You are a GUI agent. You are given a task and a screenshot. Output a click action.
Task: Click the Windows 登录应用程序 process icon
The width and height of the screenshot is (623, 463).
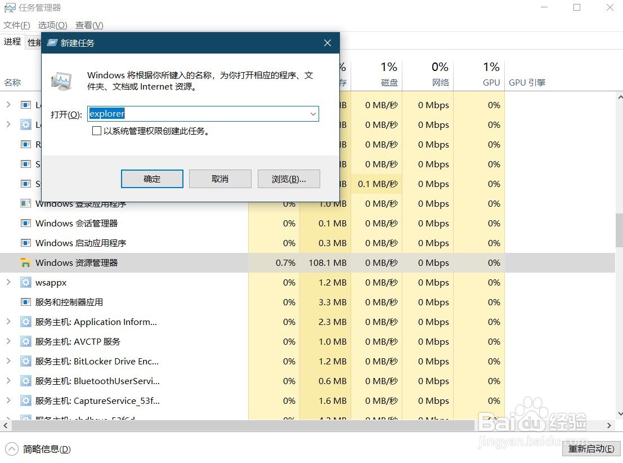(26, 204)
